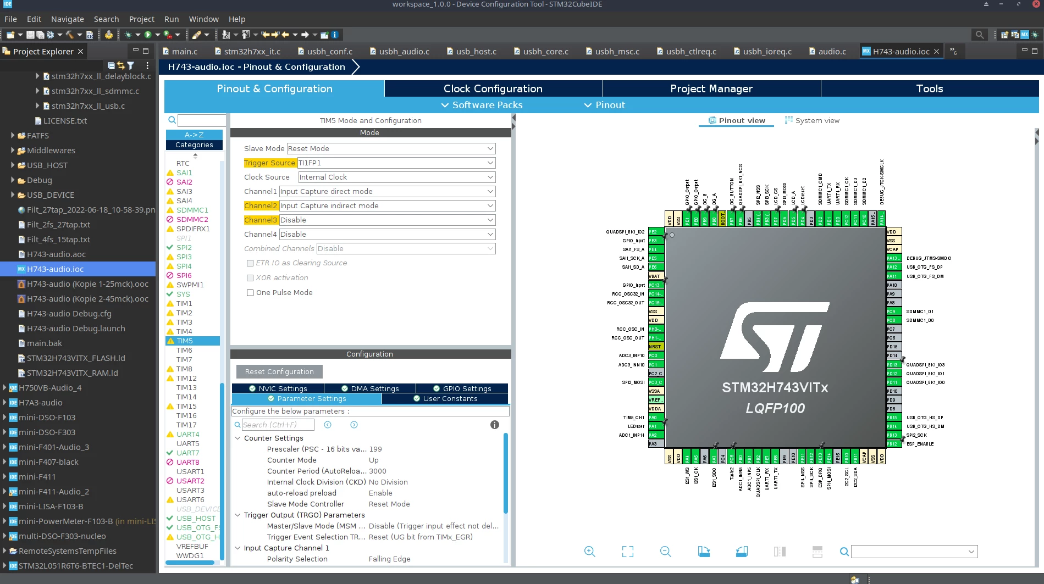
Task: Click the Build hammer icon
Action: [x=70, y=35]
